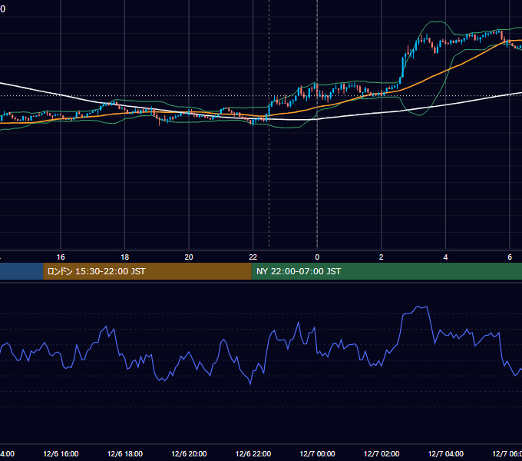Click the 6 hour label on price chart axis
The image size is (522, 461).
tap(510, 257)
